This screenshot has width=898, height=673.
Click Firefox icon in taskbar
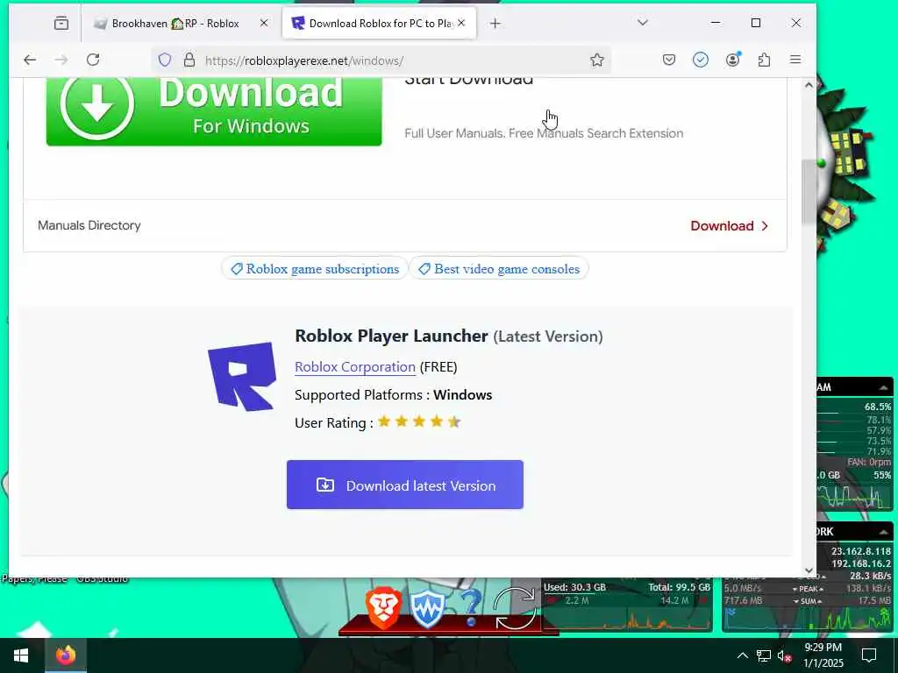pyautogui.click(x=65, y=655)
